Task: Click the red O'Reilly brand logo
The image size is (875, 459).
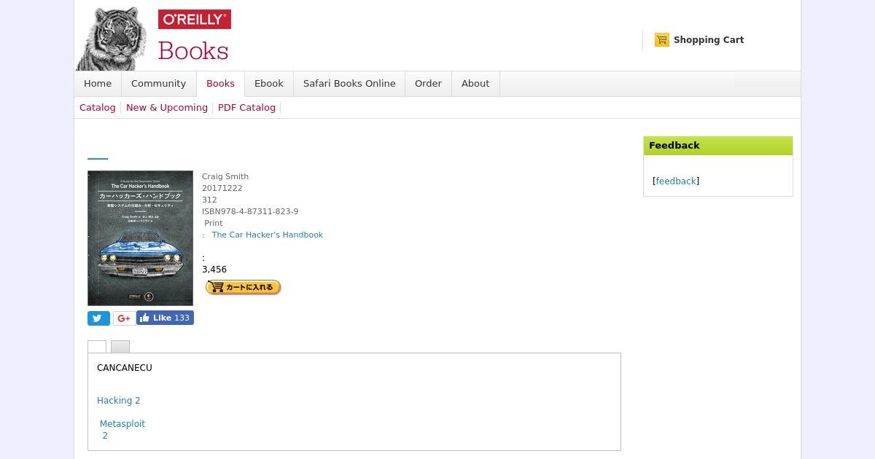Action: (195, 20)
